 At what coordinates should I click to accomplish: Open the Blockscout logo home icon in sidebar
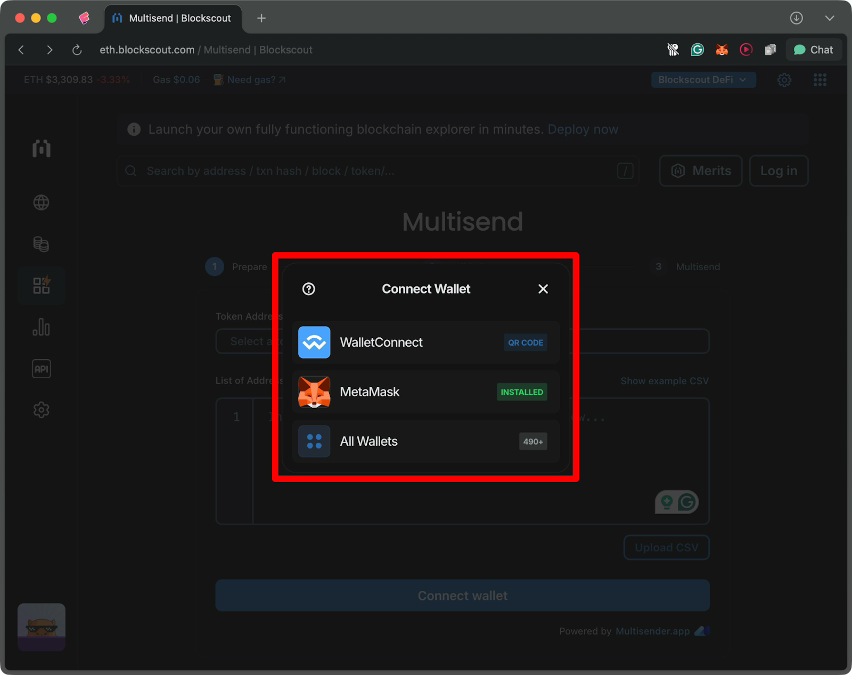point(41,149)
